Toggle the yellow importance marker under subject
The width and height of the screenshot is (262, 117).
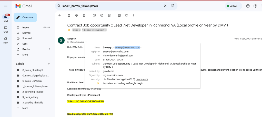pos(69,30)
